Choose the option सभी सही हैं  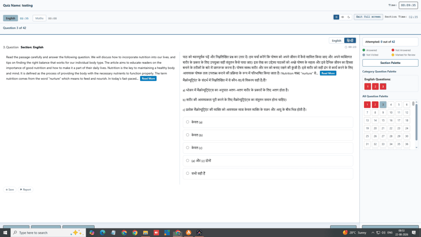[x=268, y=173]
